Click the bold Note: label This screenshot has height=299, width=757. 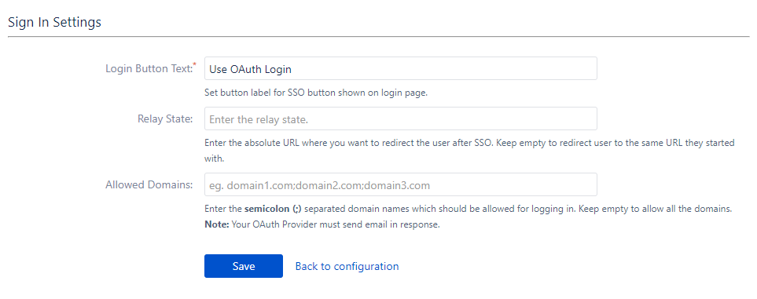tap(217, 224)
